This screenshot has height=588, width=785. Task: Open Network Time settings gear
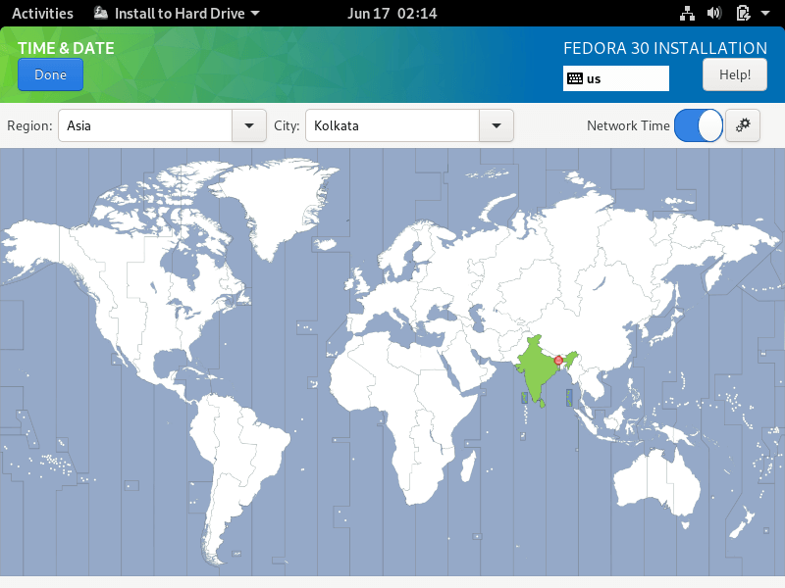pyautogui.click(x=743, y=125)
